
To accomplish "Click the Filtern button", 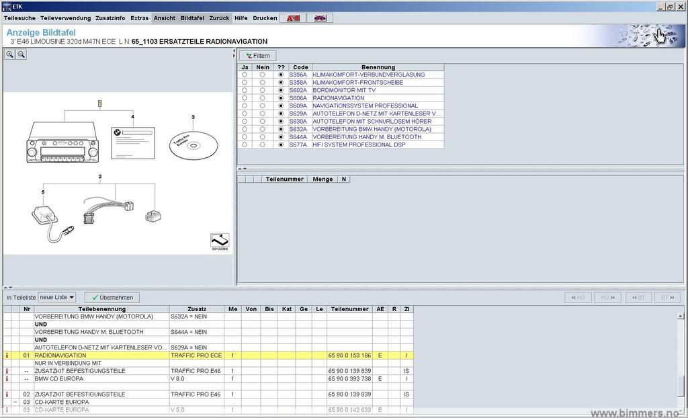I will [258, 56].
